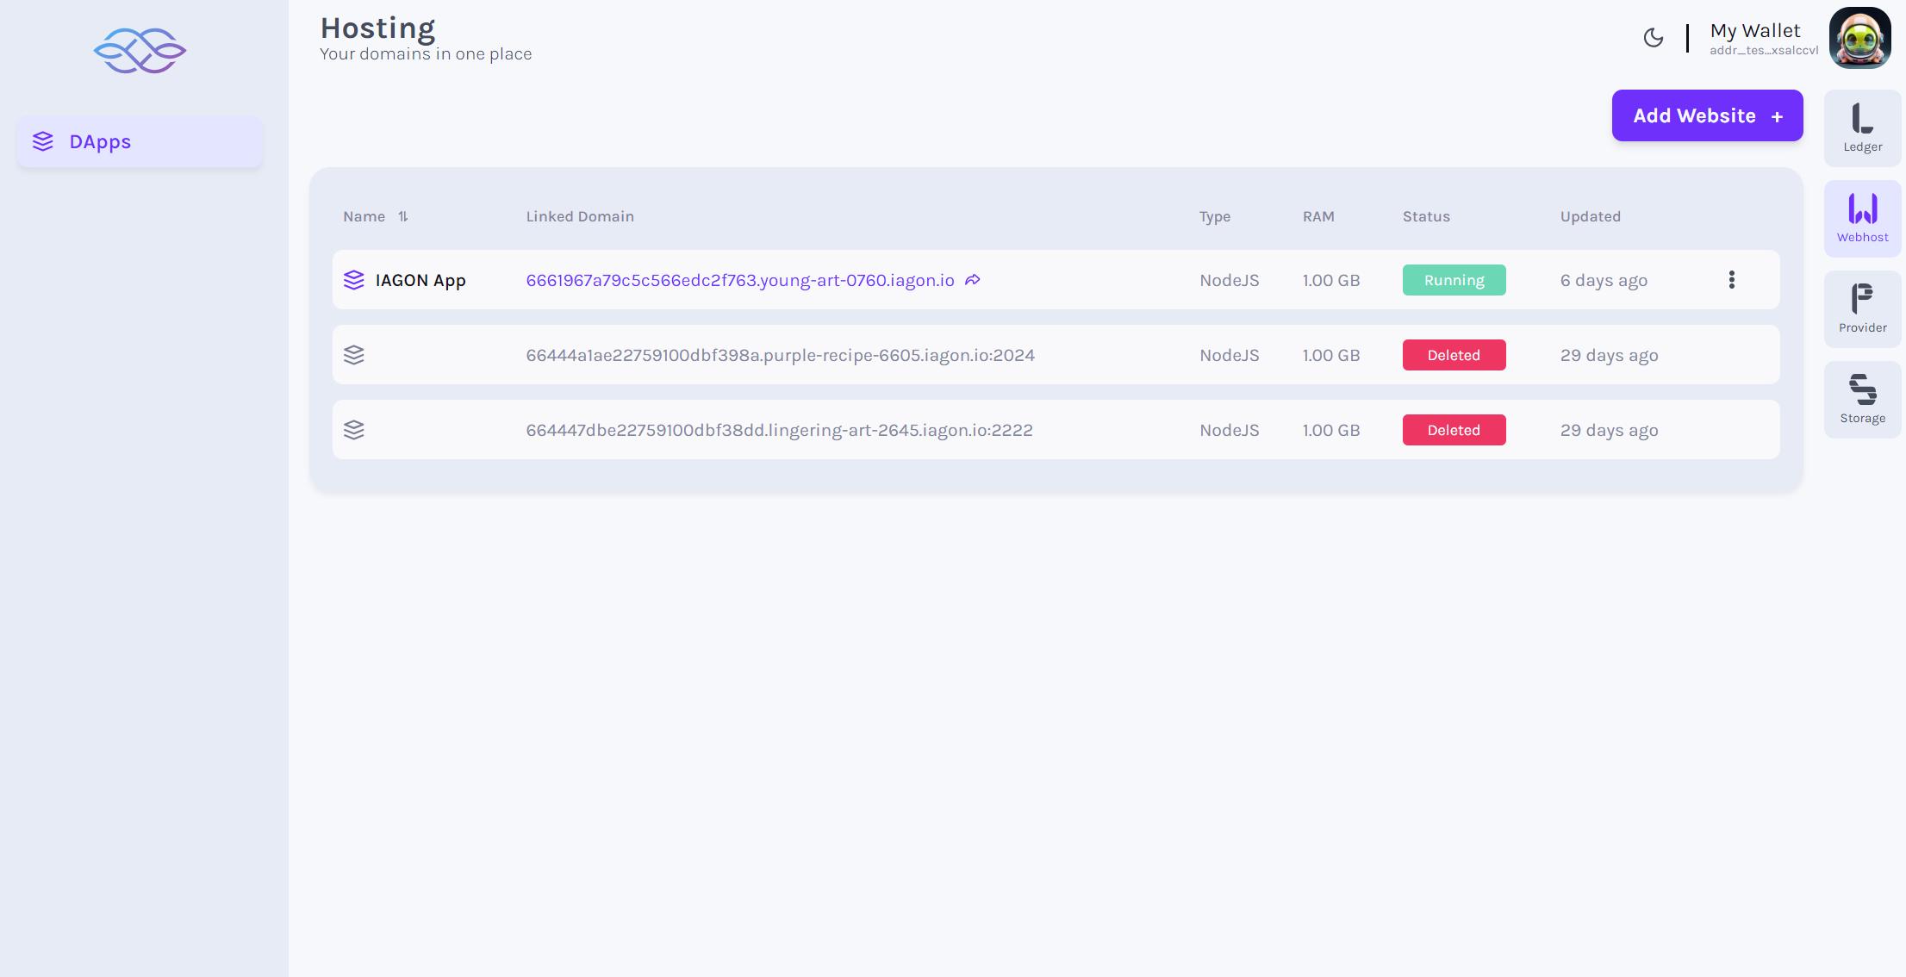Open the Ledger app in side panel

pos(1862,128)
